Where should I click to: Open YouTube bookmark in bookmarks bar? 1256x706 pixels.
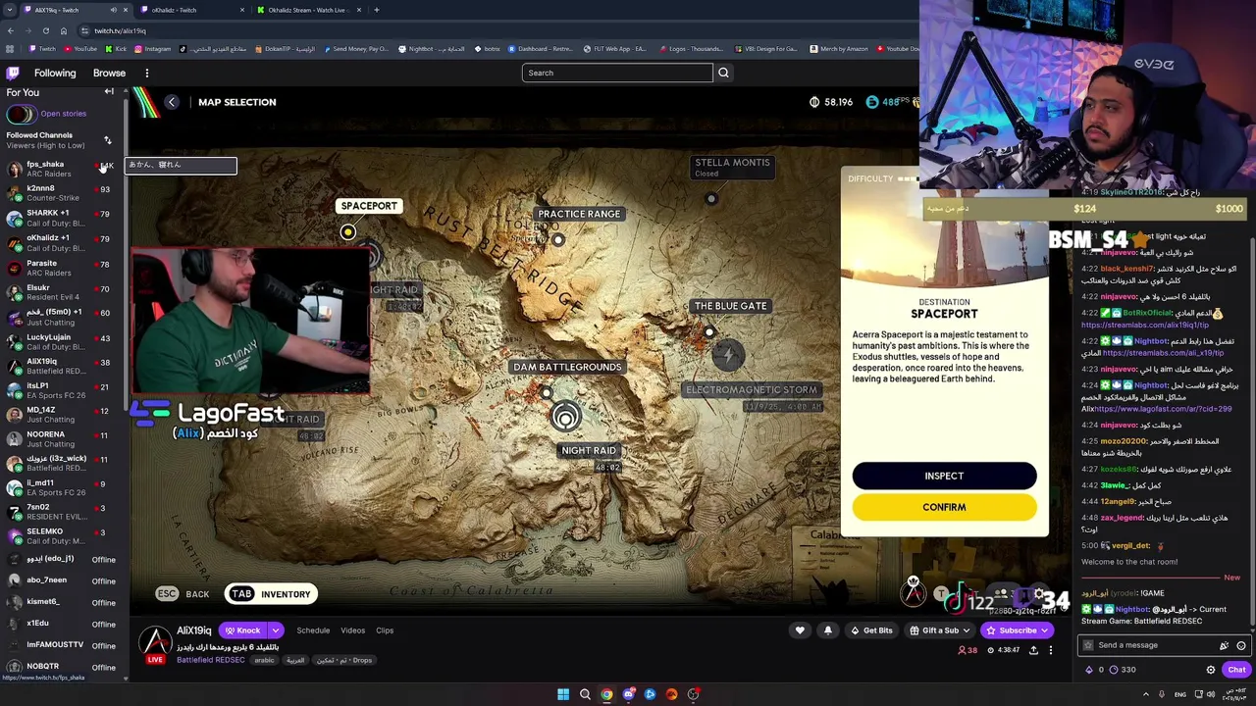pyautogui.click(x=79, y=49)
